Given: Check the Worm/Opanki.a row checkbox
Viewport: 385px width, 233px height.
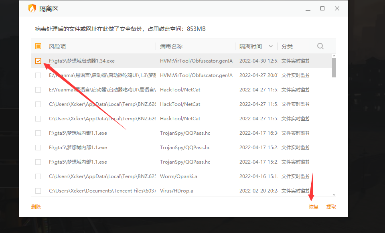Looking at the screenshot, I should coord(38,176).
